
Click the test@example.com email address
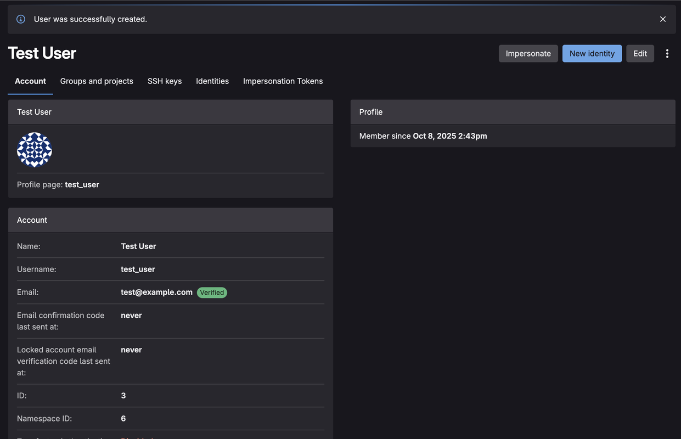(x=156, y=292)
